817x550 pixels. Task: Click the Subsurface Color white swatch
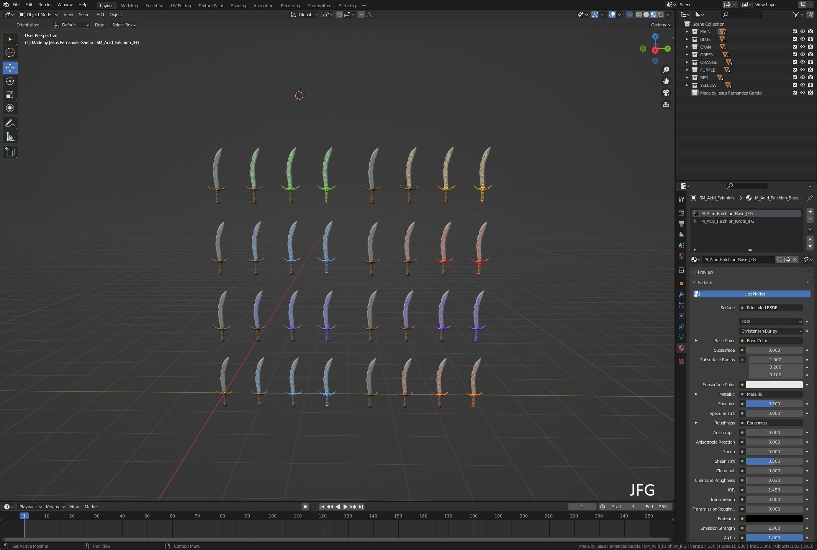click(774, 385)
